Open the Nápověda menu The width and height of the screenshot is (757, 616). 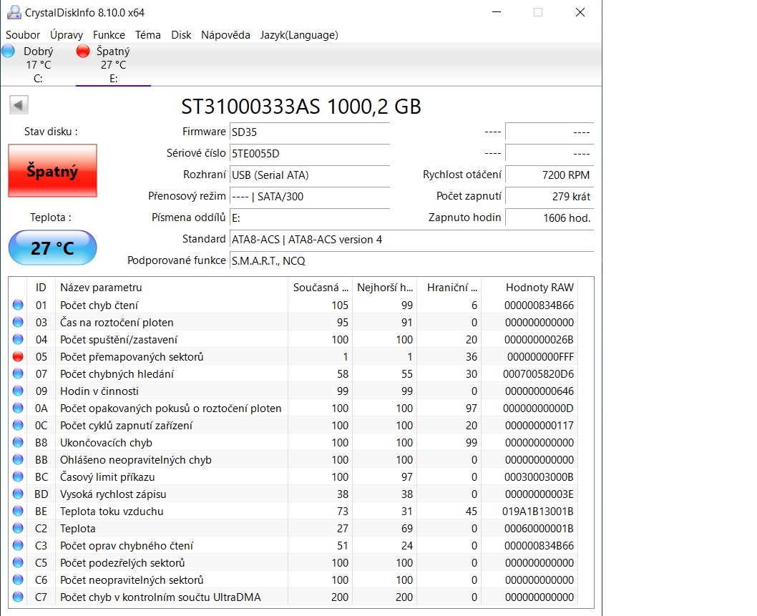[x=225, y=35]
